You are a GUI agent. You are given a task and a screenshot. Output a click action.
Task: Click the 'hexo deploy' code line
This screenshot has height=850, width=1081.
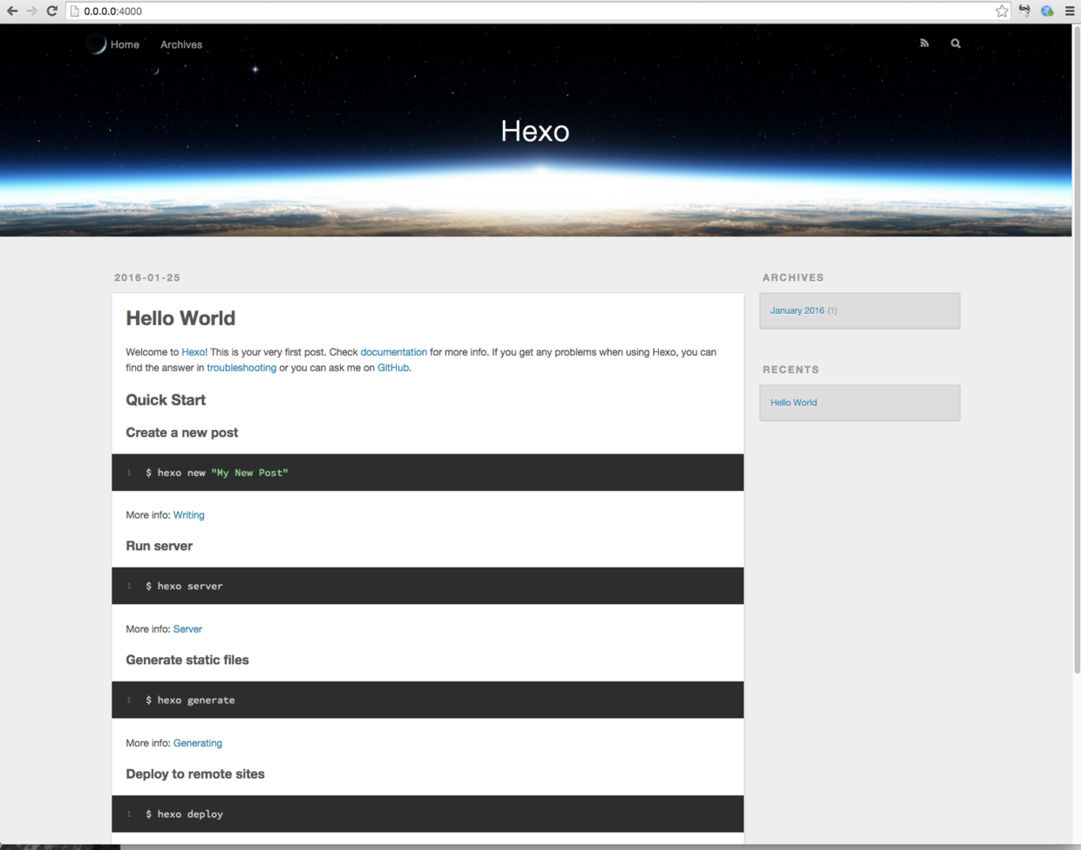[184, 814]
